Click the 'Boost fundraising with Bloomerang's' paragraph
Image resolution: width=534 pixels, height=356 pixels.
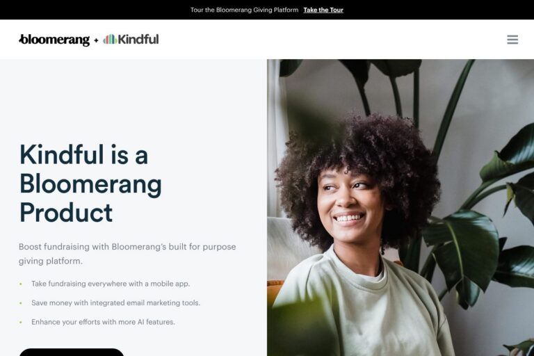[x=127, y=254]
